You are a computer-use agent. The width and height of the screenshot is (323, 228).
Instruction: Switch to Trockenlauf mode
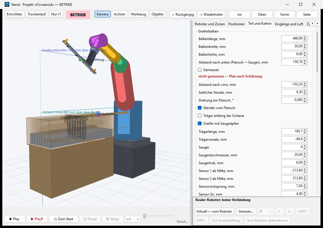coord(37,14)
